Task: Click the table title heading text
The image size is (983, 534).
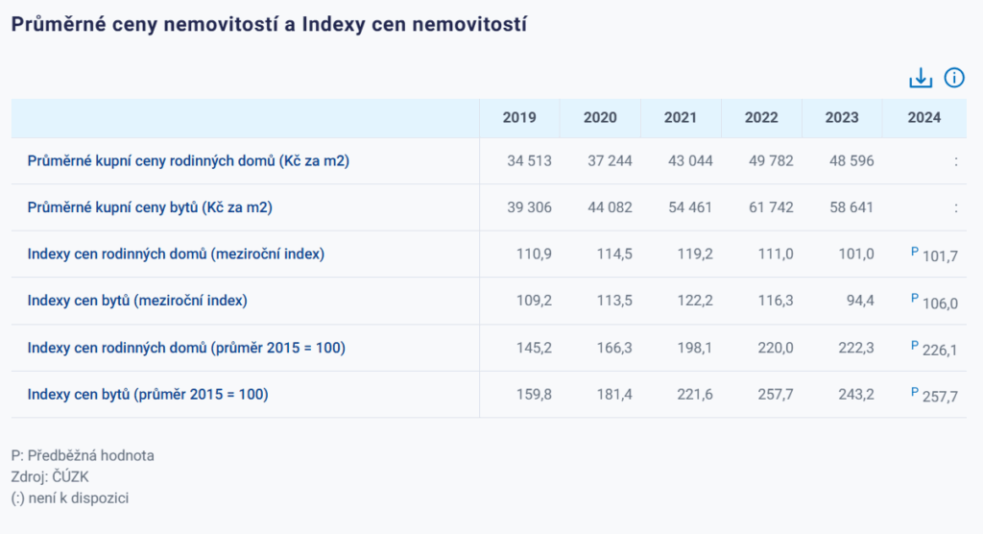Action: click(269, 25)
